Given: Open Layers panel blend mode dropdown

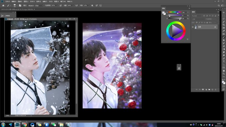Looking at the screenshot, I should click(198, 19).
